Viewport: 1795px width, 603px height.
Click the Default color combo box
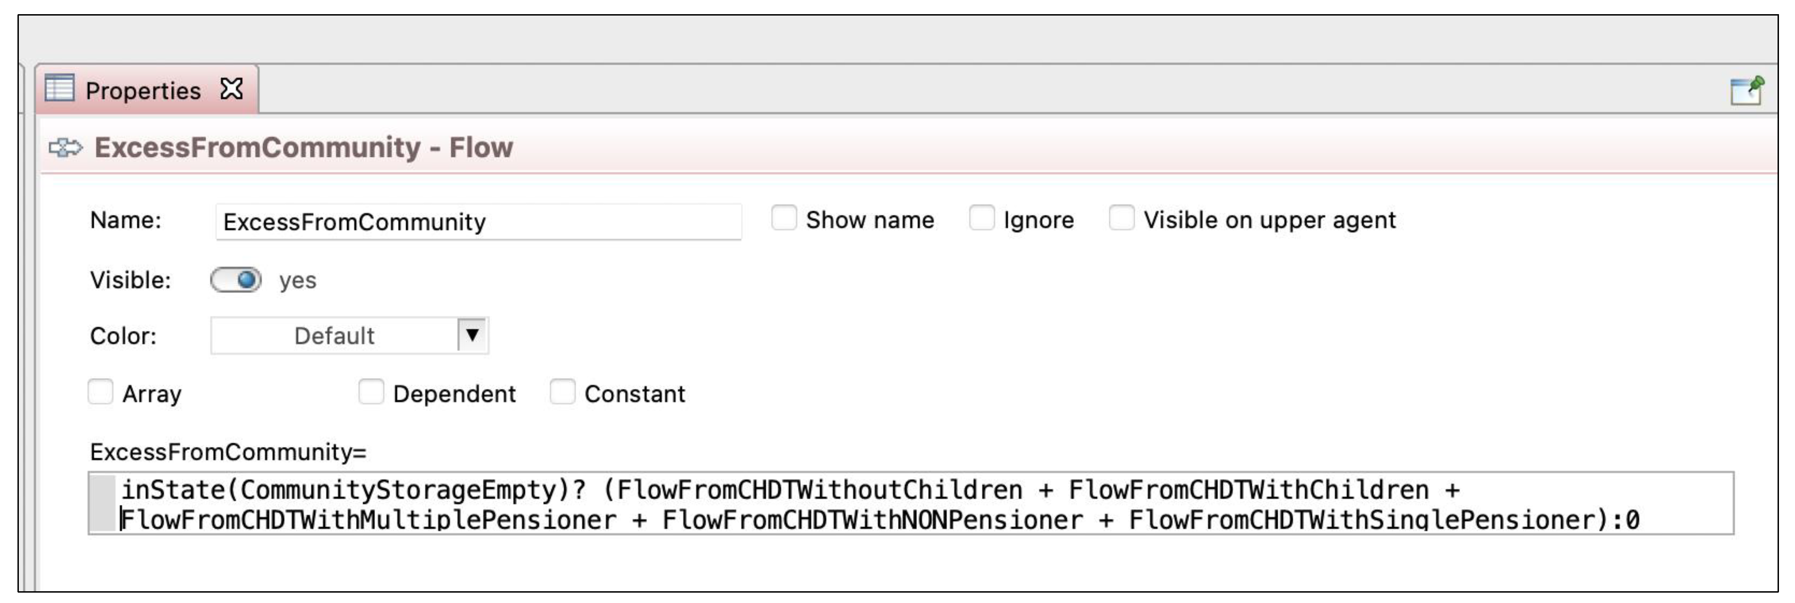[334, 336]
